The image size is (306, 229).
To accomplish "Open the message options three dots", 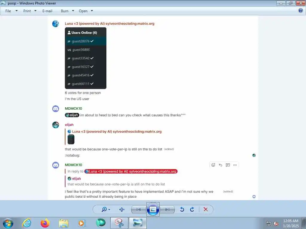I will [235, 165].
